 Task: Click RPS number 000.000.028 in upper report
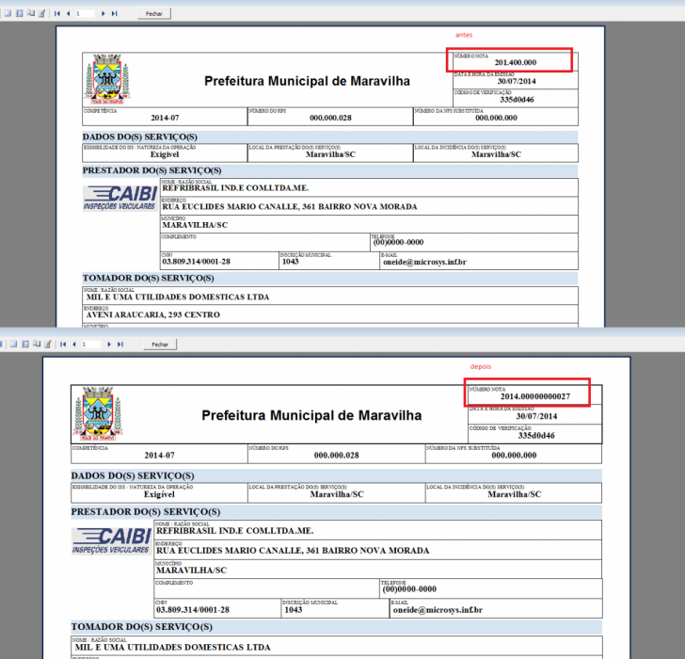(x=330, y=118)
